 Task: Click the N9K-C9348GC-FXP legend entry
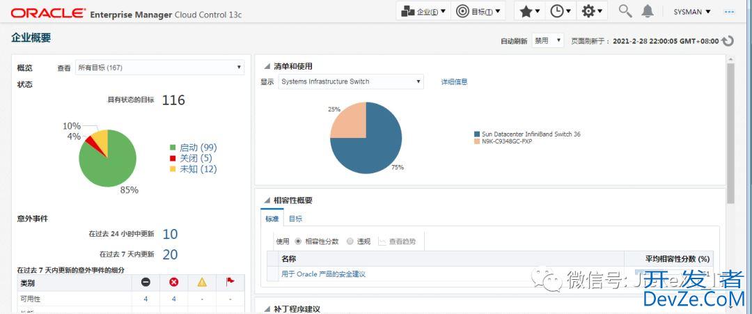[x=503, y=141]
